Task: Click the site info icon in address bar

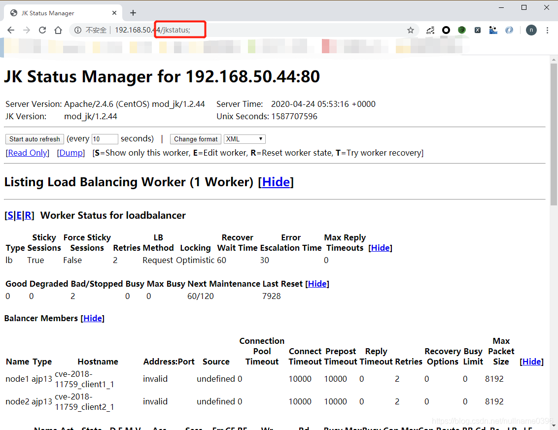Action: coord(77,30)
